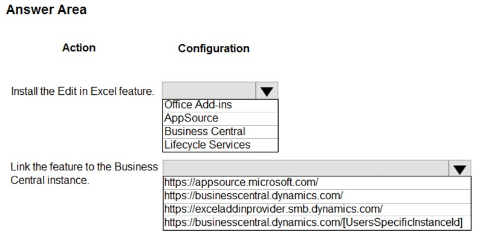Pick the exceladdinprovider.smb.dynamics.com URL

[317, 209]
